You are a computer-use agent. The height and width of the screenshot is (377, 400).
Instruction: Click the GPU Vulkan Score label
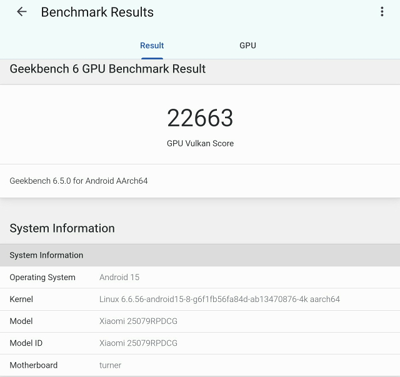click(x=200, y=143)
